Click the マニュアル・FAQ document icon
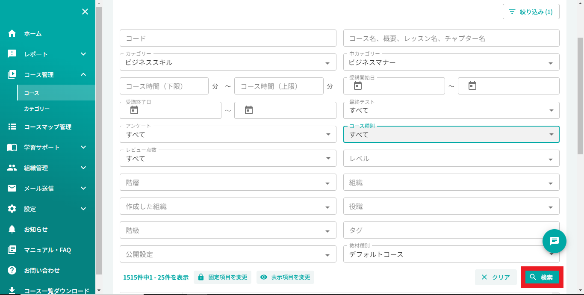 click(x=12, y=250)
